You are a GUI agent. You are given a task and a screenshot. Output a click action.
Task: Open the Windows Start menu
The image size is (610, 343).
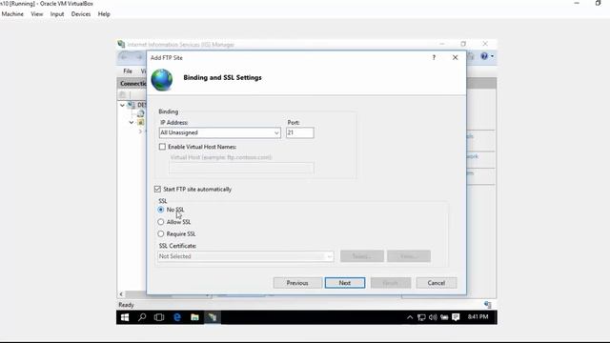tap(125, 317)
